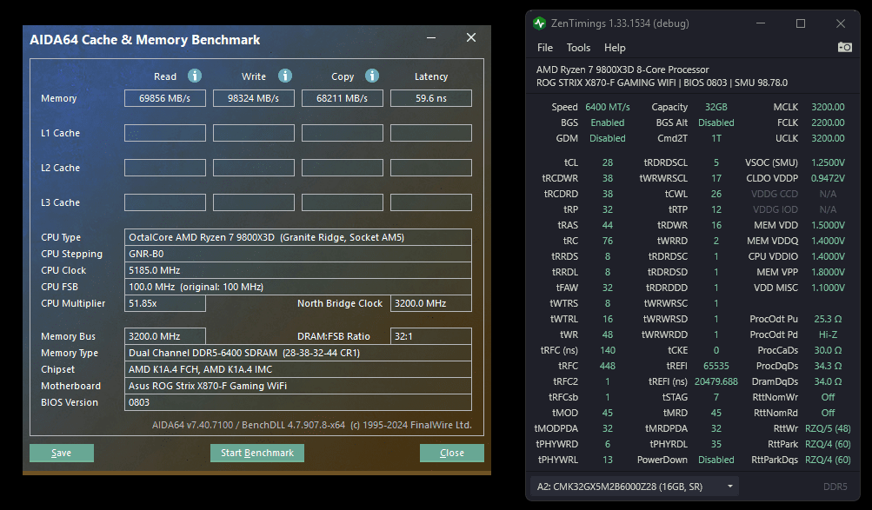Click the CPU Type field with 9800X3D
The image size is (872, 510).
coord(298,237)
